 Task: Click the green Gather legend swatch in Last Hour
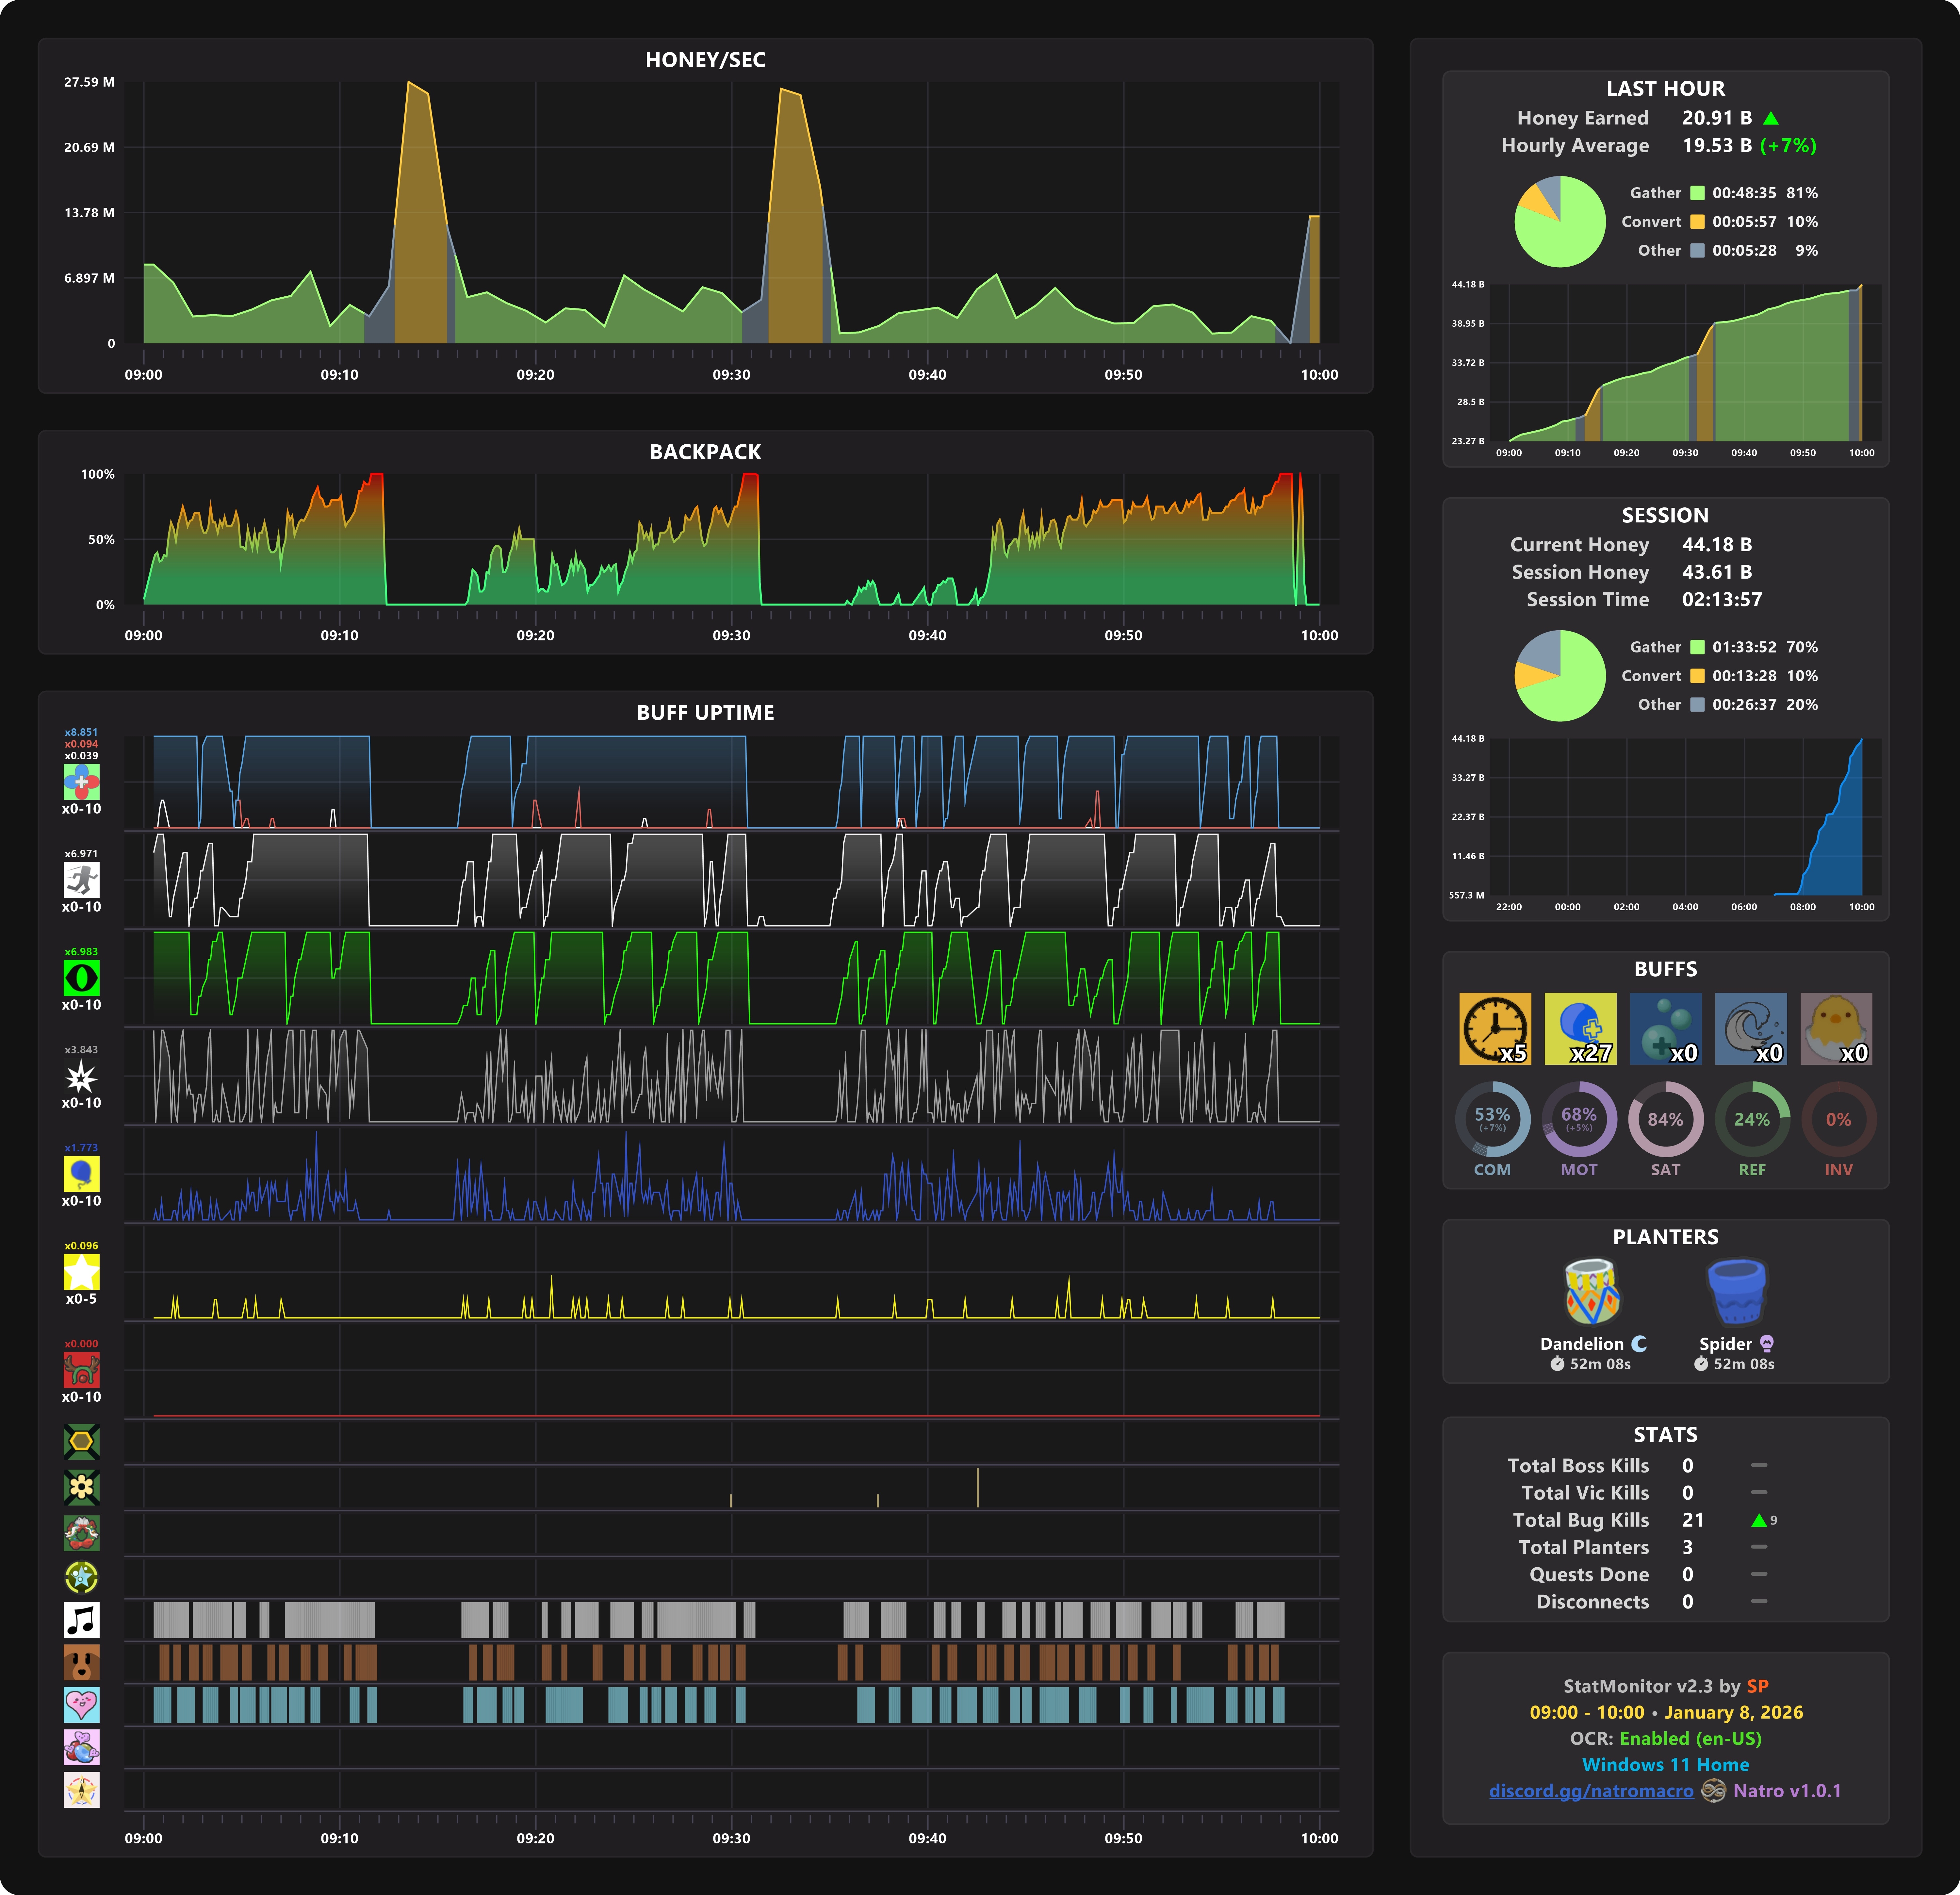(1697, 193)
